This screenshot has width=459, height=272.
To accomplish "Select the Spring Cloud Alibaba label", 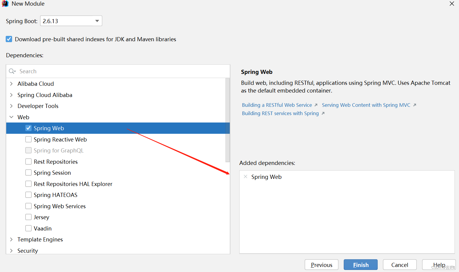I will point(45,95).
